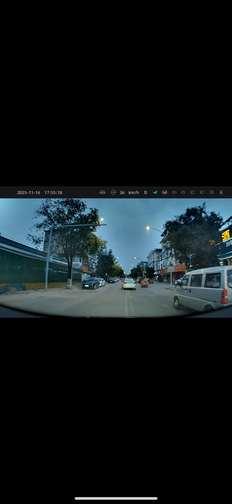Tap the brake pedal indicator icon
This screenshot has width=232, height=504.
click(x=165, y=192)
